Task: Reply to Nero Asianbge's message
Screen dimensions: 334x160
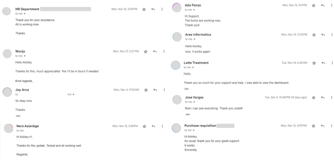Action: point(154,126)
